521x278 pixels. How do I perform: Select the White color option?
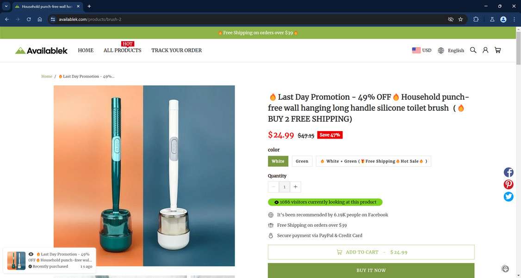(x=278, y=161)
